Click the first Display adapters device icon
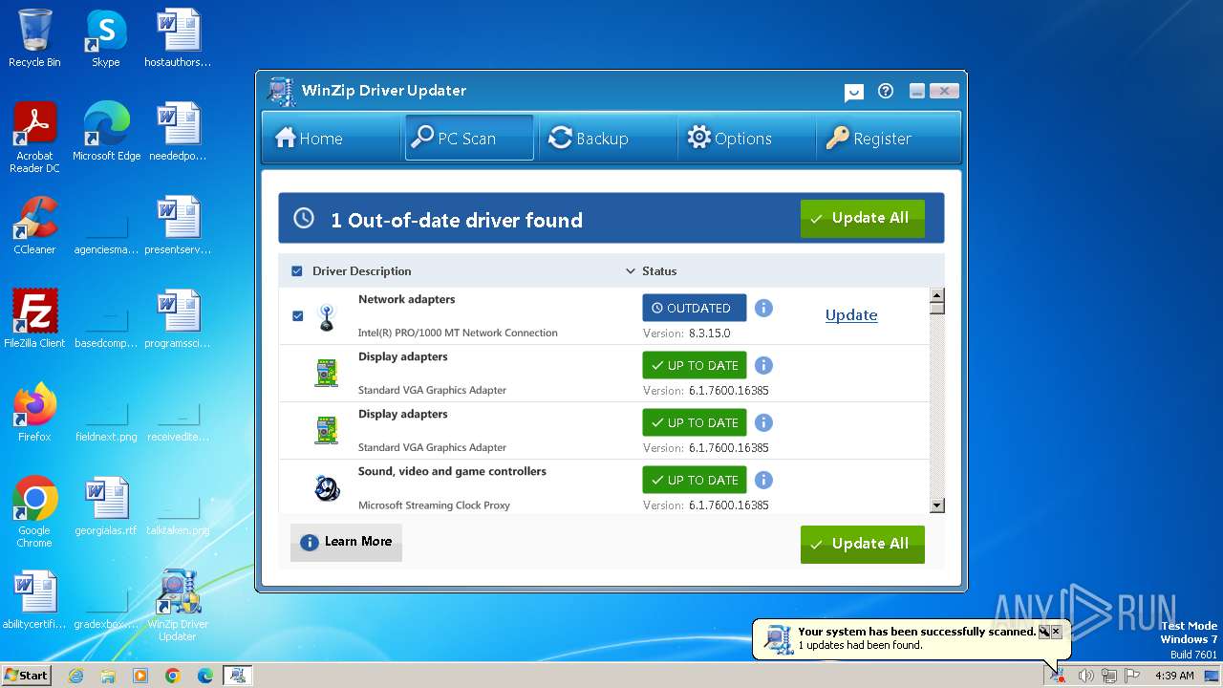This screenshot has width=1223, height=688. point(327,373)
